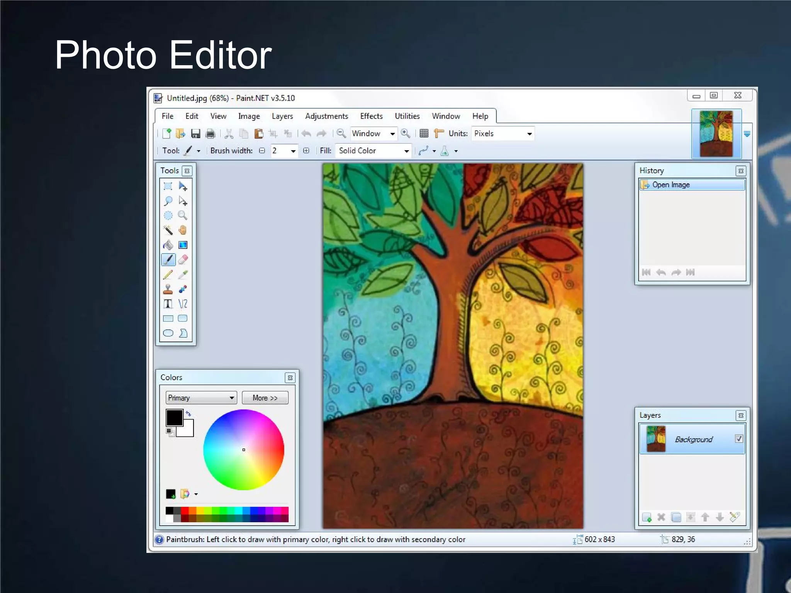The image size is (791, 593).
Task: Open the File menu
Action: click(167, 116)
